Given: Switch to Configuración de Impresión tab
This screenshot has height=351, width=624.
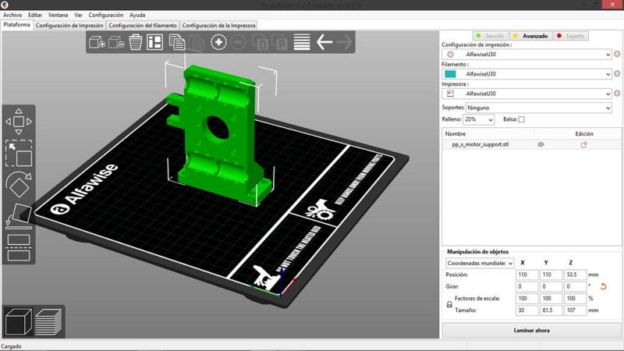Looking at the screenshot, I should tap(69, 26).
